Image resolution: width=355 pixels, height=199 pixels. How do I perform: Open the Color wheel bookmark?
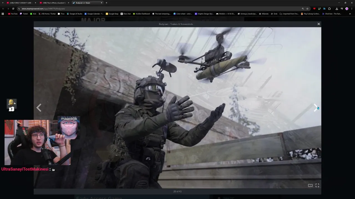(183, 14)
